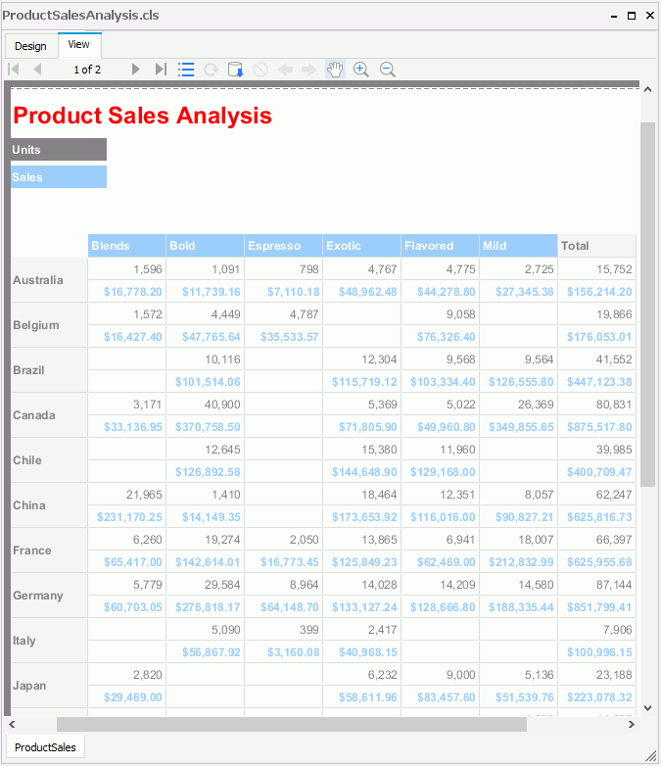Click the scroll right arrow
This screenshot has height=766, width=661.
coord(632,725)
